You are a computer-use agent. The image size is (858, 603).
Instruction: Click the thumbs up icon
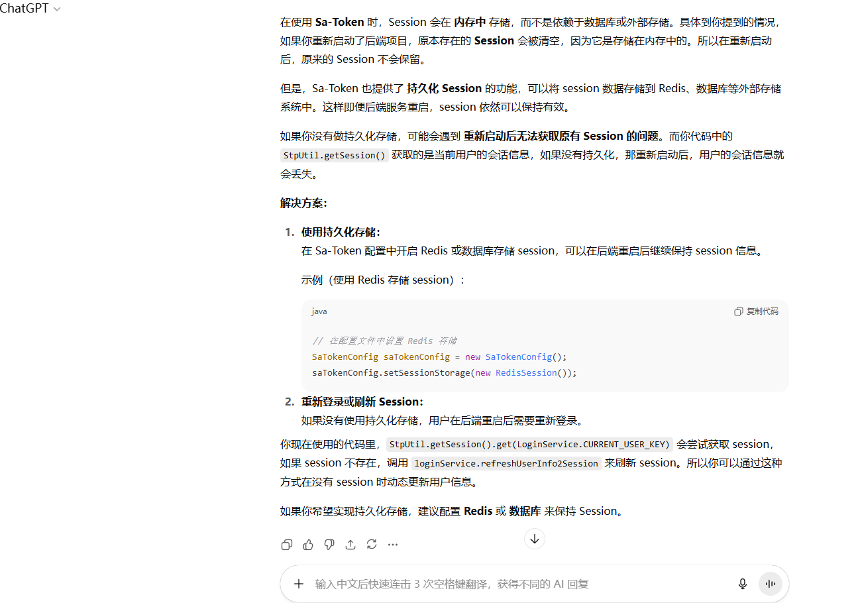click(x=308, y=545)
